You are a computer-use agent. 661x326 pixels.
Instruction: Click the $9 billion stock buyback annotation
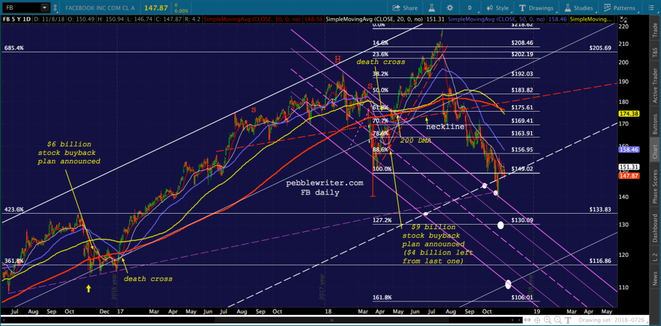pos(437,244)
